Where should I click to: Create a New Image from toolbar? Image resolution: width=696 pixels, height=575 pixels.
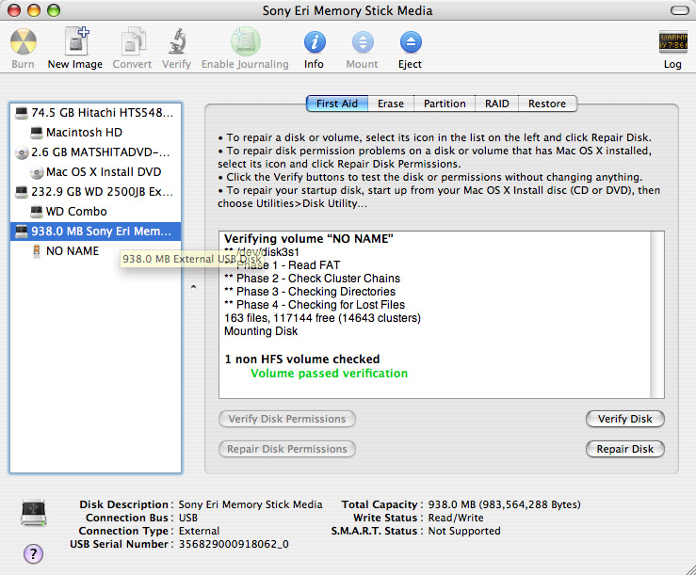75,43
